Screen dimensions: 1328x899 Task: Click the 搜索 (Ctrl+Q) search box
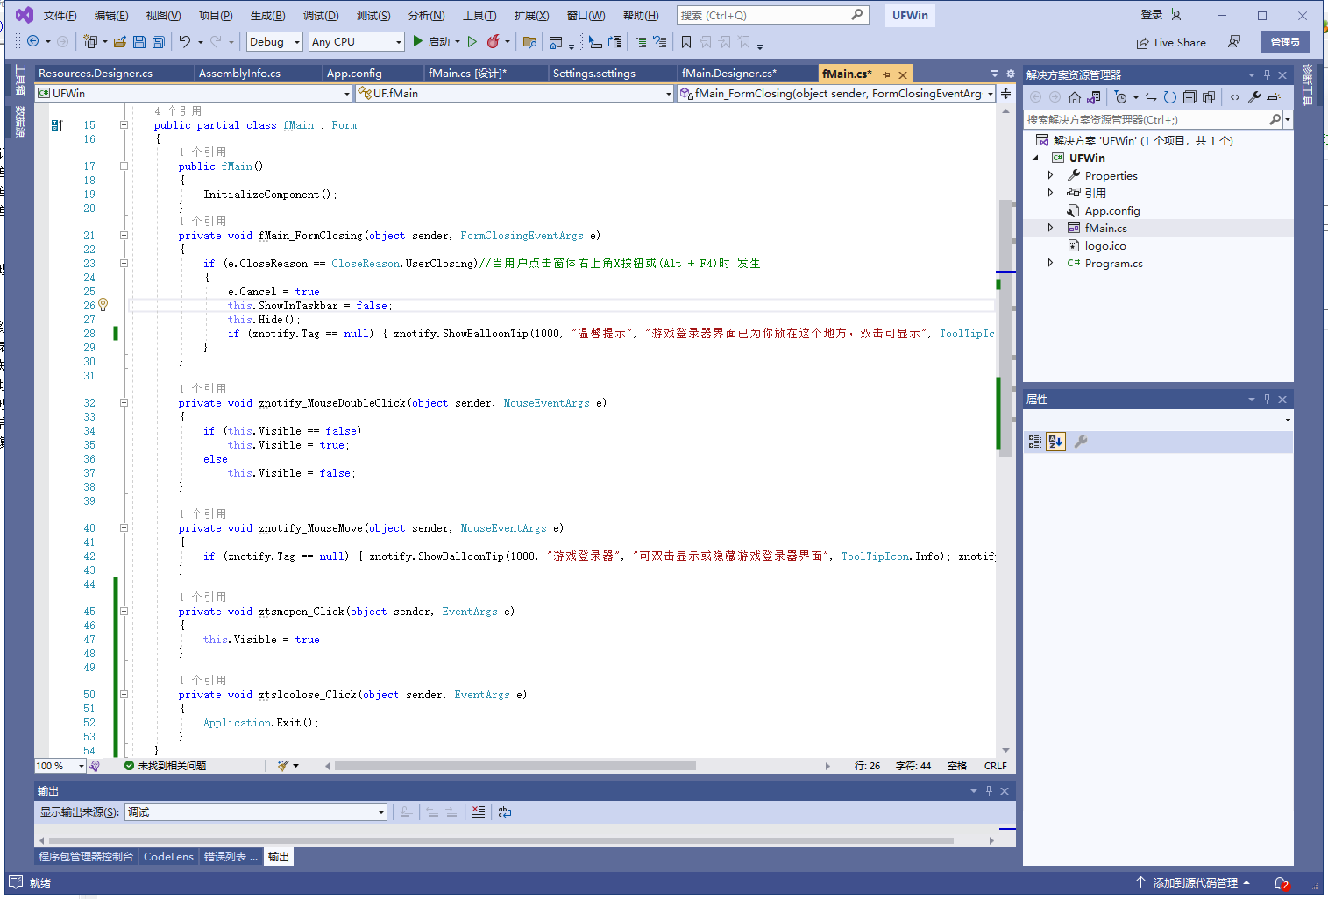[x=772, y=15]
